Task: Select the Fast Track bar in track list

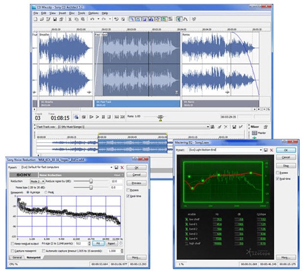Action: 137,104
